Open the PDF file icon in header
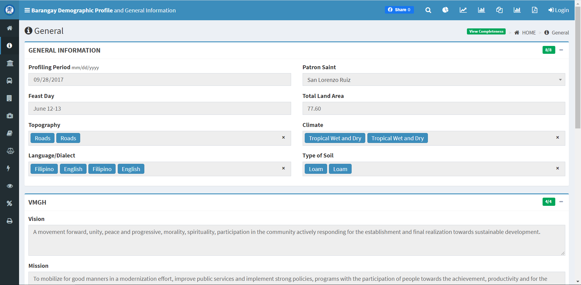Viewport: 581px width, 285px height. point(535,10)
